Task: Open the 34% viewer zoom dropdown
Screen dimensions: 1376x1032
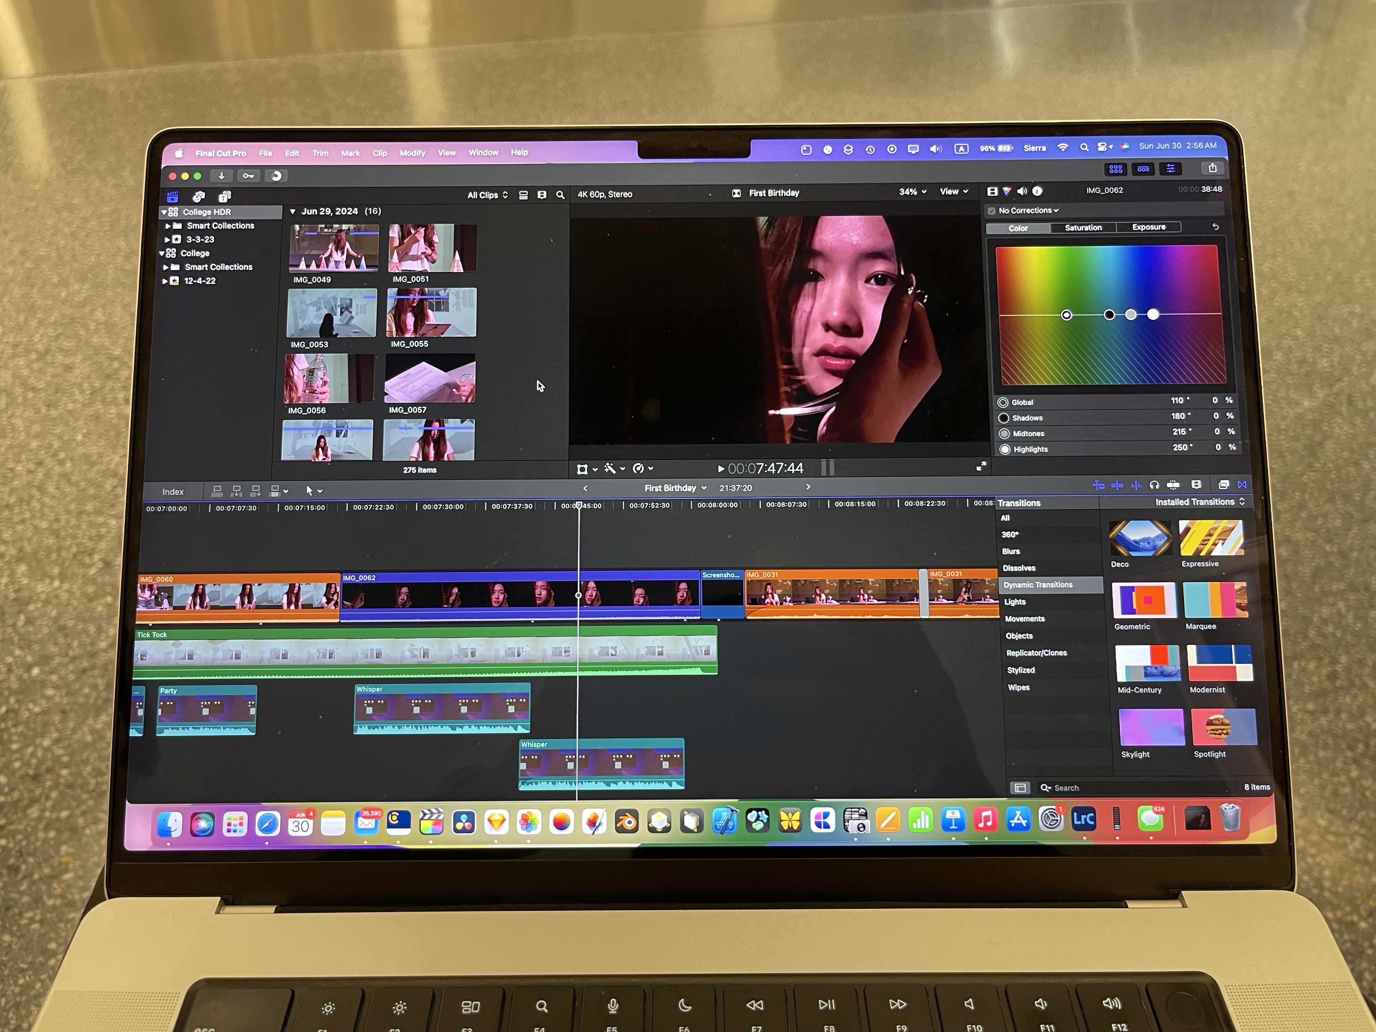Action: [x=912, y=192]
